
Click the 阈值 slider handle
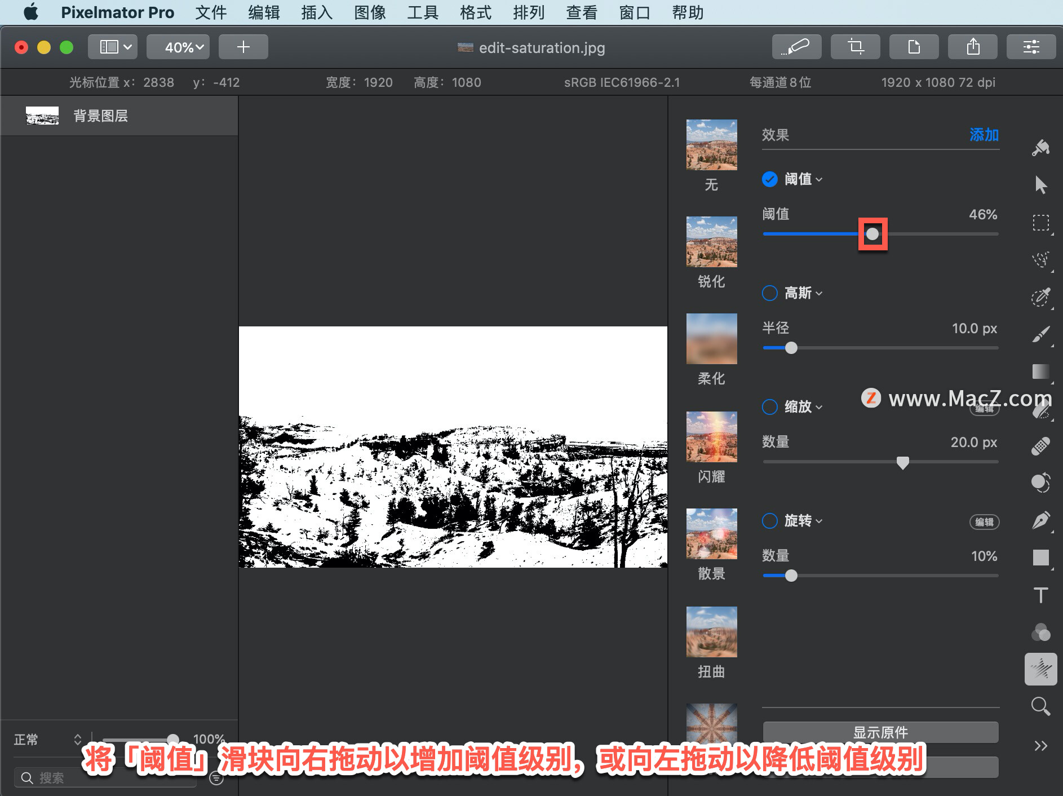[872, 234]
